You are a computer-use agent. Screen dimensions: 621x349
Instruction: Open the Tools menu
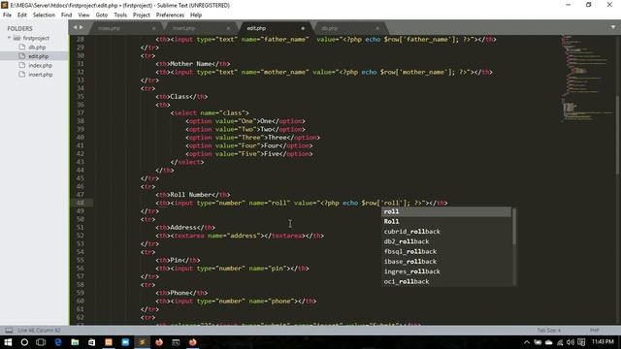pos(120,16)
